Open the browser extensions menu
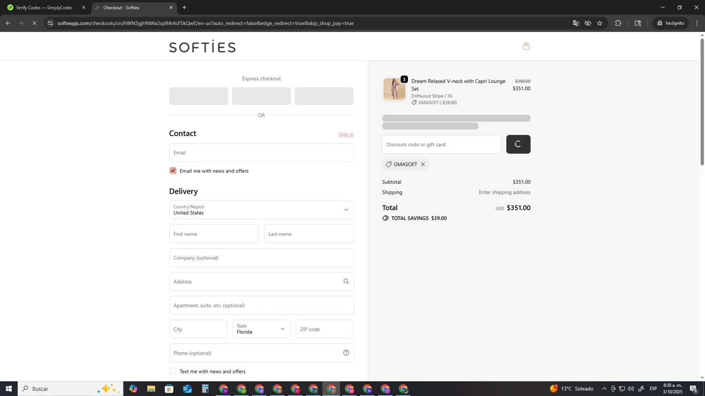 coord(618,23)
